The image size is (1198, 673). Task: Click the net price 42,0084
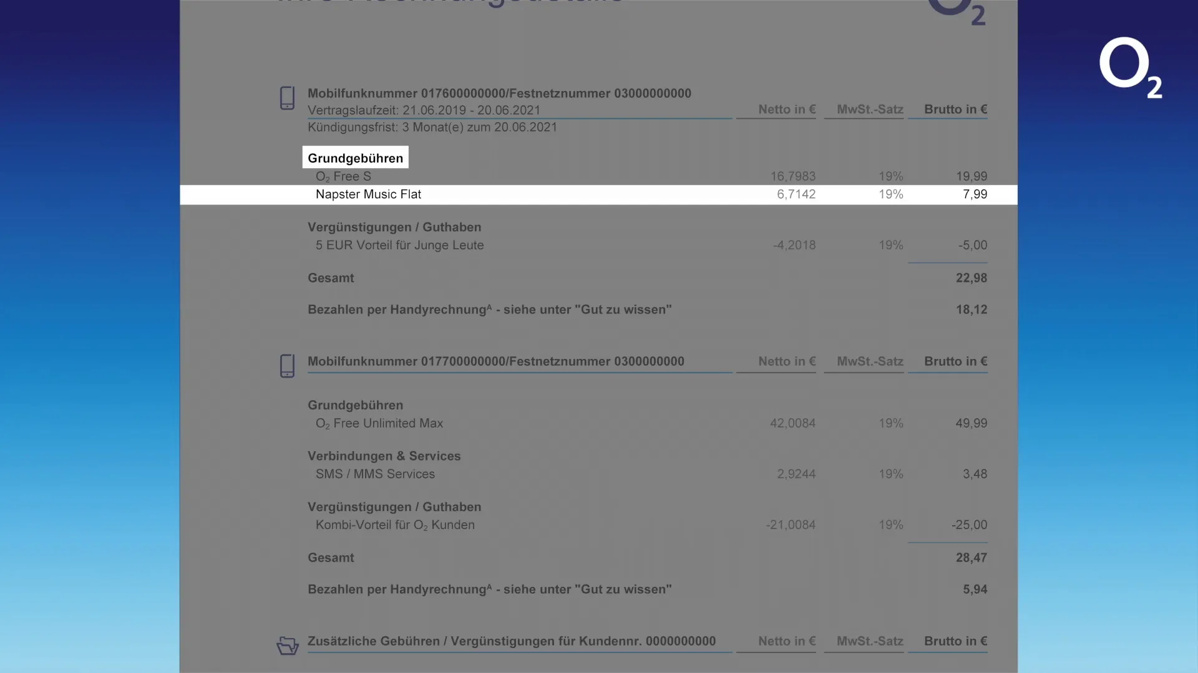click(792, 423)
